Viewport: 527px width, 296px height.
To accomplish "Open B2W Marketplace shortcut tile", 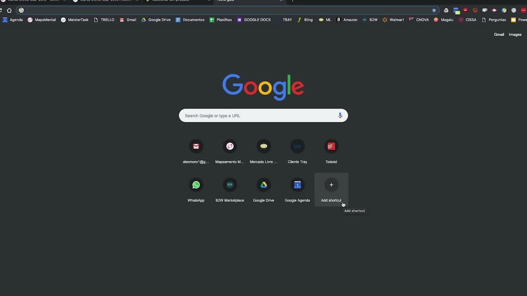I will (230, 189).
